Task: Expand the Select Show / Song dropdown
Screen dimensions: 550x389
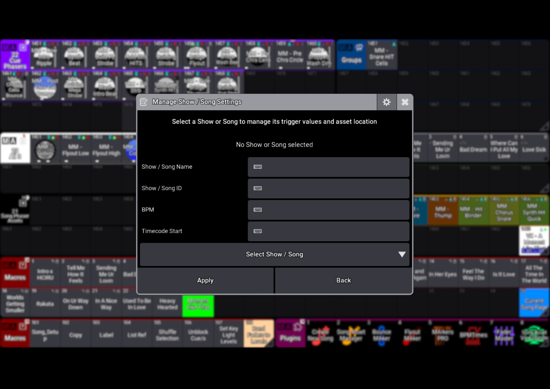Action: click(274, 254)
